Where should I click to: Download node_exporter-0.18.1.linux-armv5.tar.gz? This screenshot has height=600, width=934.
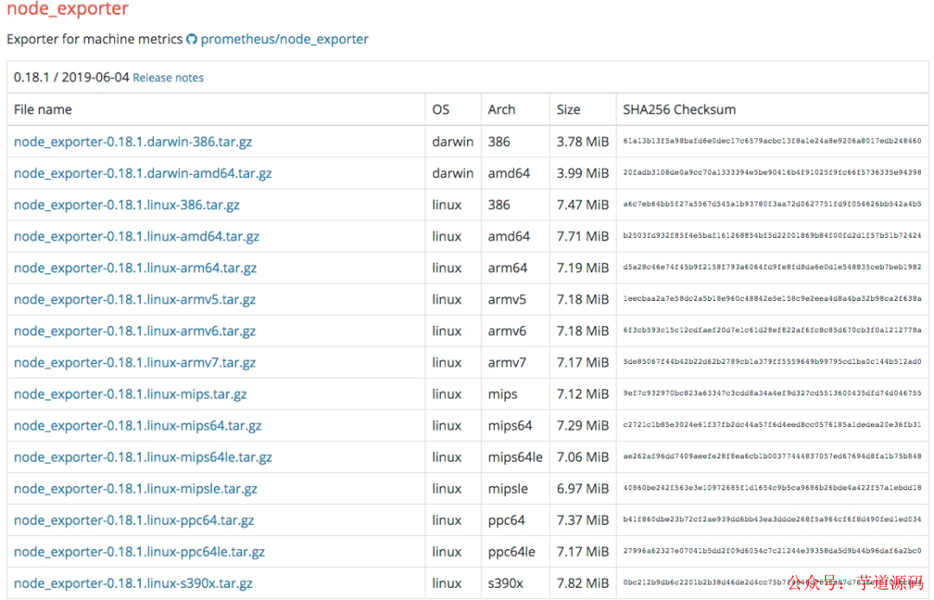click(135, 299)
